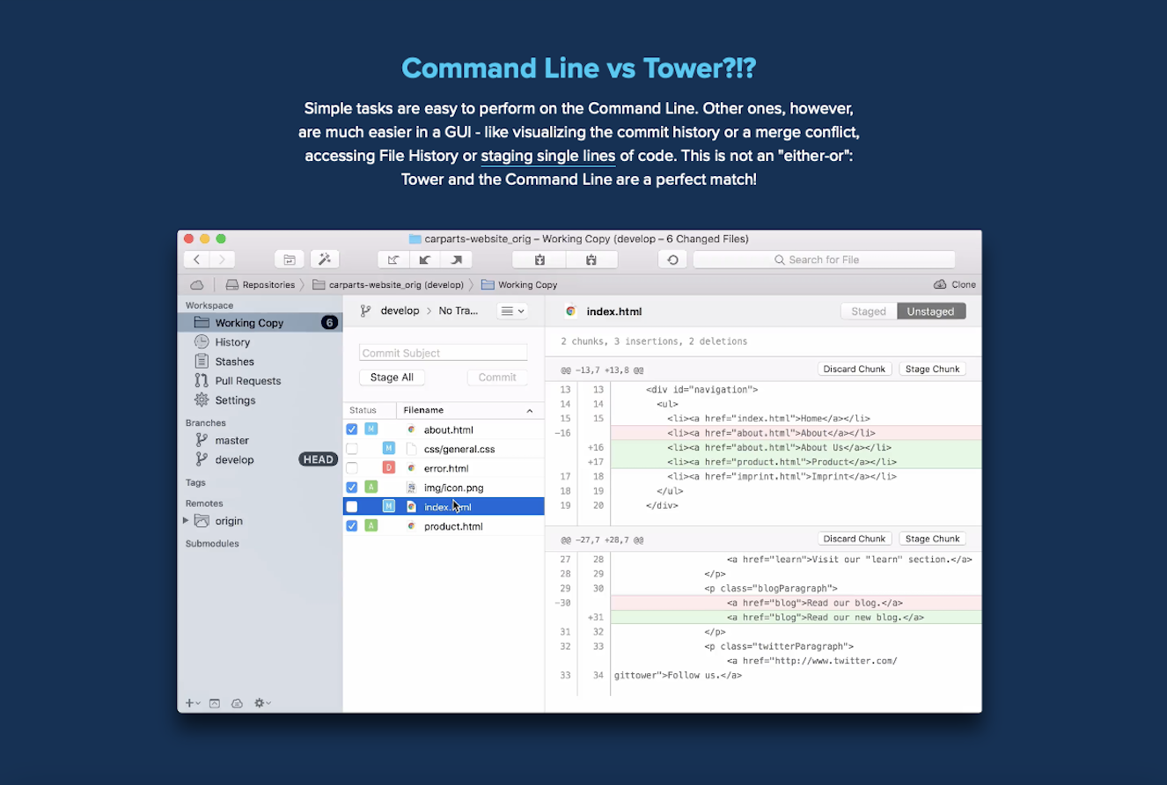Click the archive box icon in sidebar footer
The height and width of the screenshot is (785, 1167).
click(215, 703)
